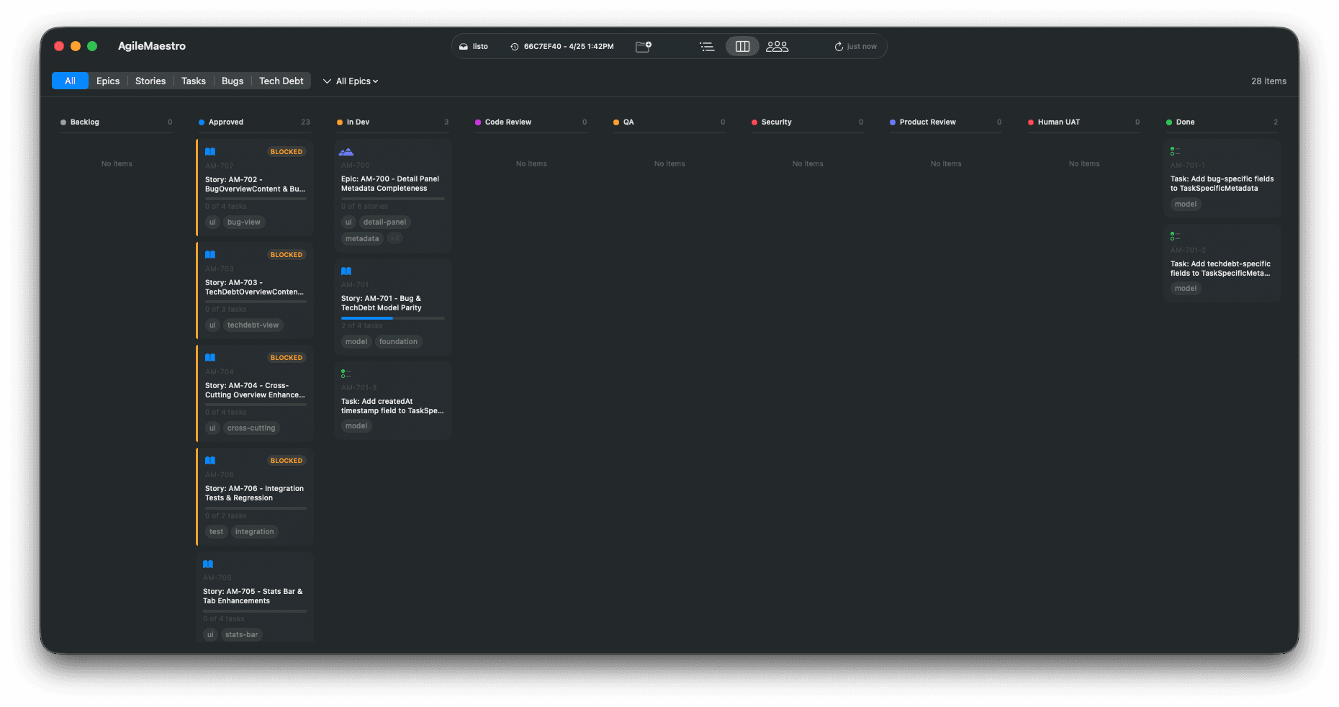This screenshot has height=707, width=1339.
Task: Open the 66C7EF40 history snapshot selector
Action: 562,46
